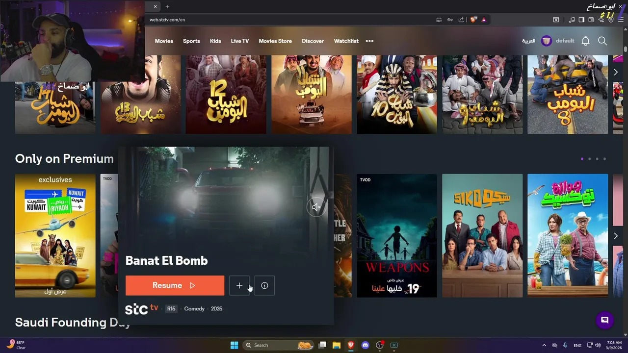Open the farmer comedy poster with green title
Image resolution: width=628 pixels, height=353 pixels.
click(x=568, y=236)
